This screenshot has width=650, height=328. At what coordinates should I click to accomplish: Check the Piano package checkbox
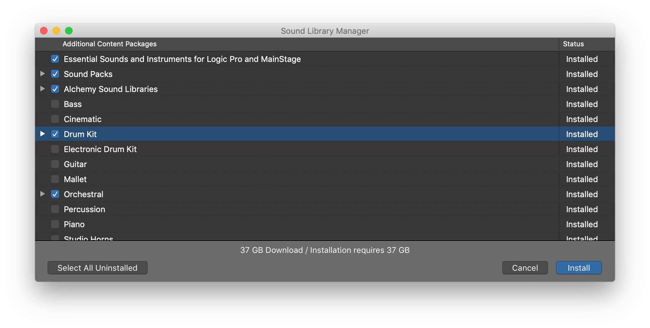pos(55,224)
